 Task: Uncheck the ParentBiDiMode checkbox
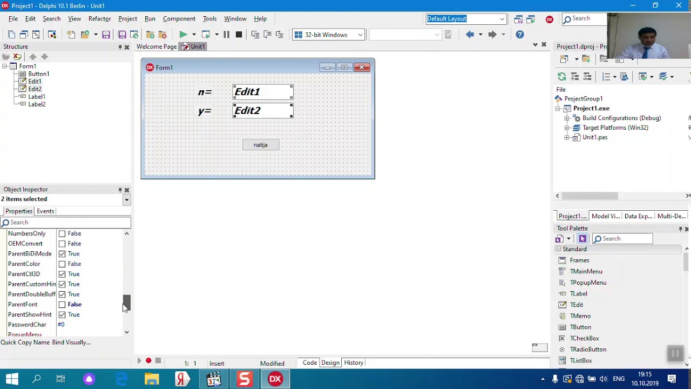(x=62, y=254)
